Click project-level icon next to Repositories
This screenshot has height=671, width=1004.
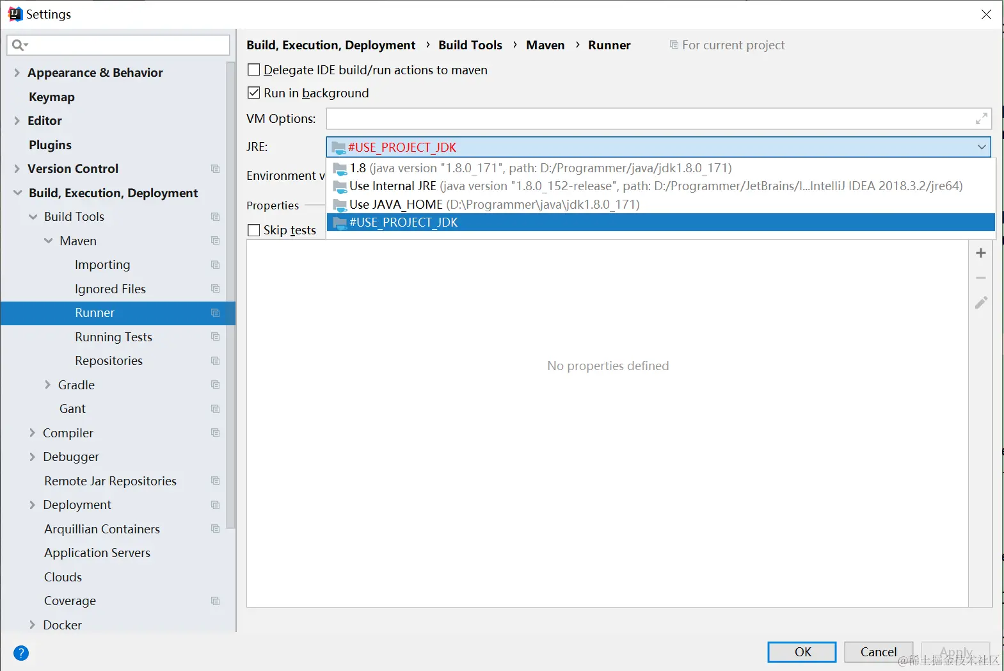pos(215,361)
